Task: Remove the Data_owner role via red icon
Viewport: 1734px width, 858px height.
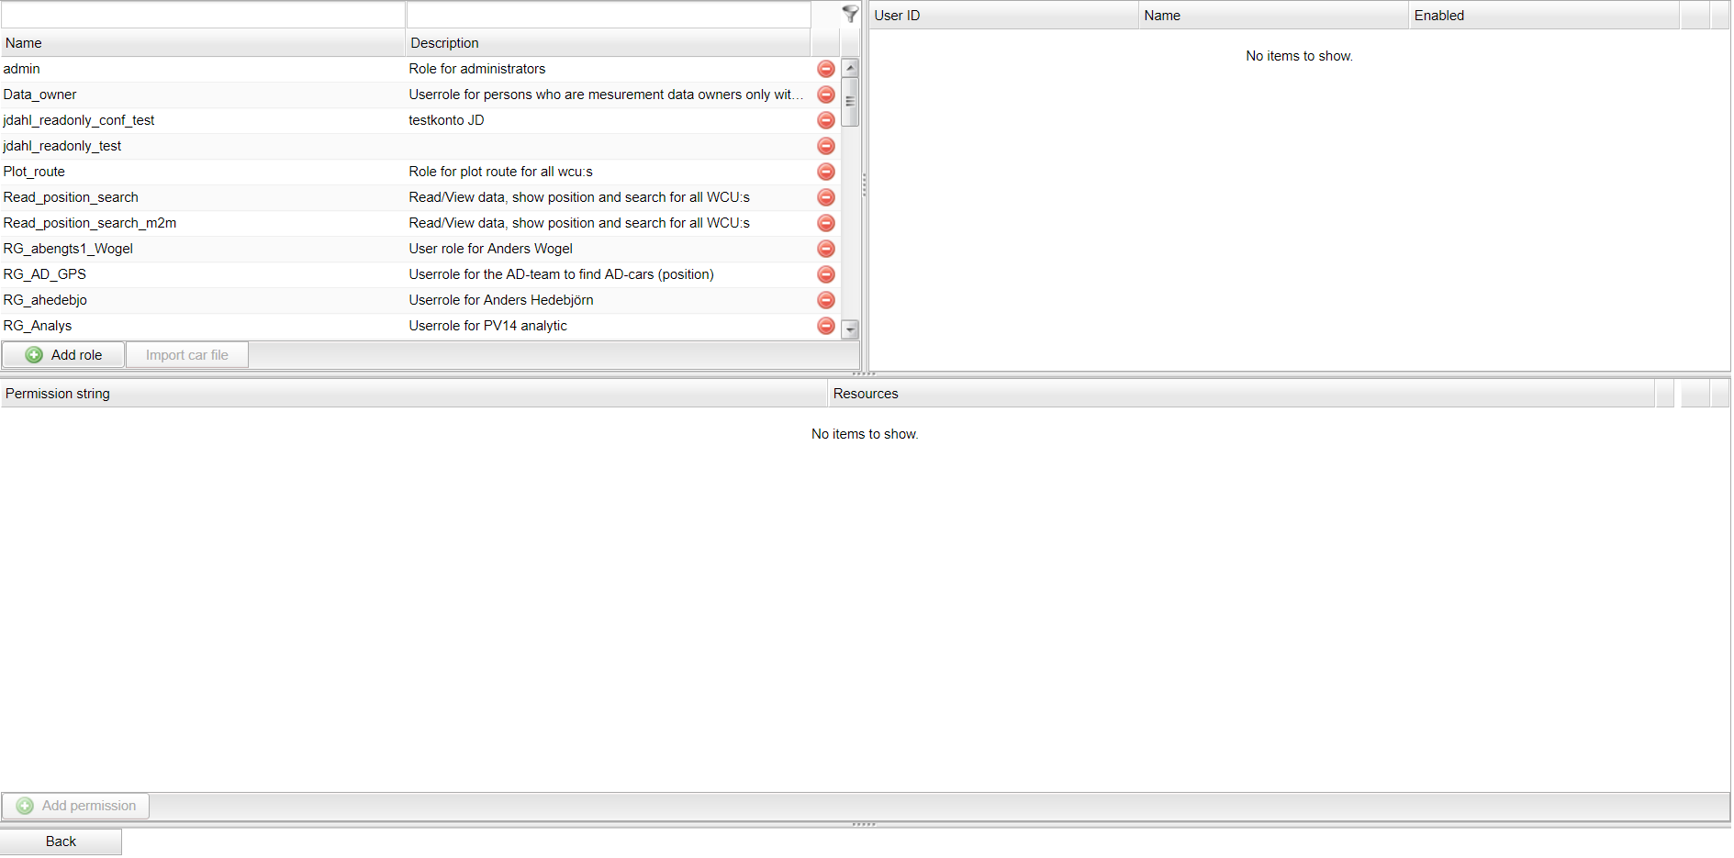Action: click(x=825, y=95)
